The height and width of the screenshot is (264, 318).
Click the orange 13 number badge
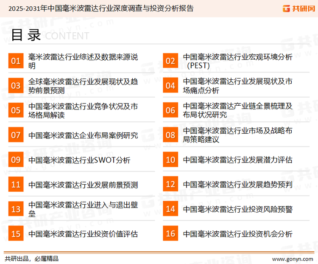click(x=16, y=209)
